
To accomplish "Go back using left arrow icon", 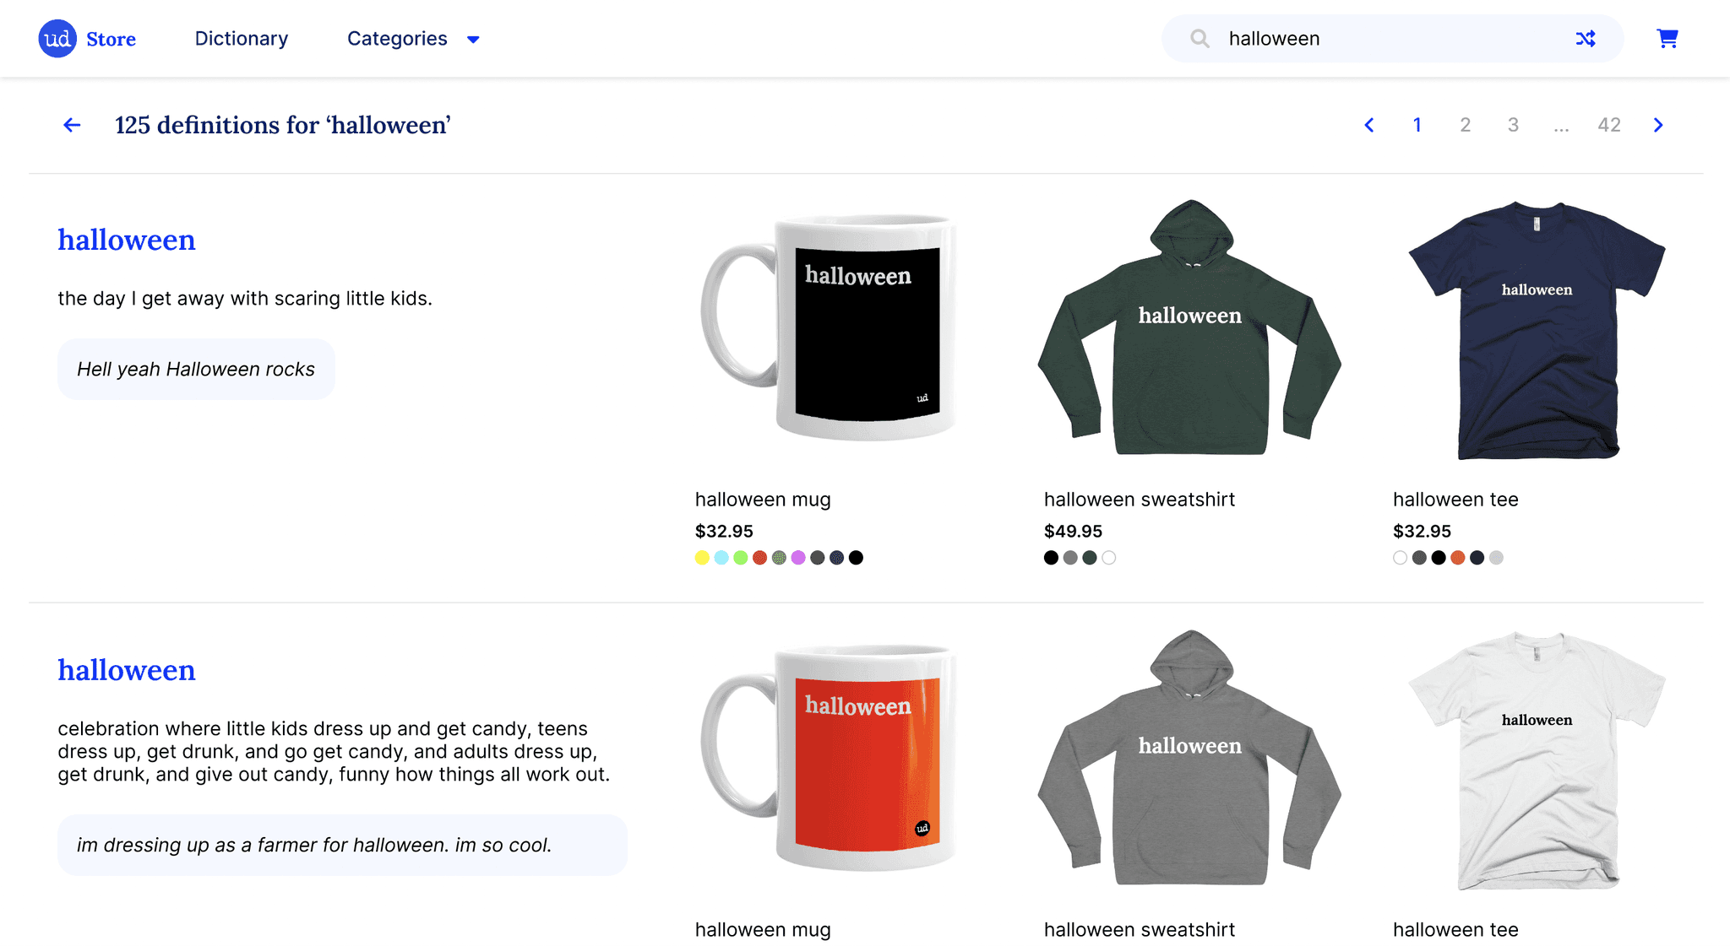I will coord(72,125).
